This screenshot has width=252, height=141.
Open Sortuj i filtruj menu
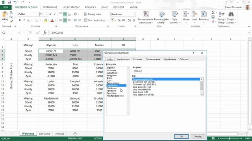pos(222,18)
